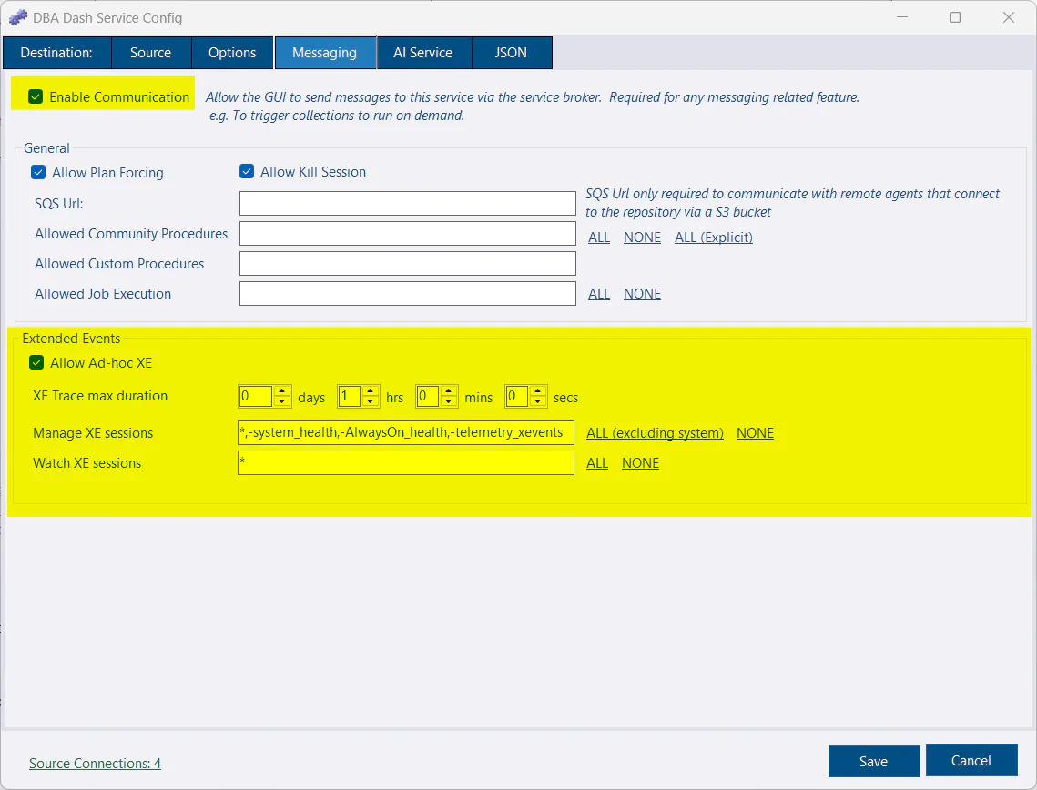
Task: Click Manage XE sessions text box
Action: point(406,433)
